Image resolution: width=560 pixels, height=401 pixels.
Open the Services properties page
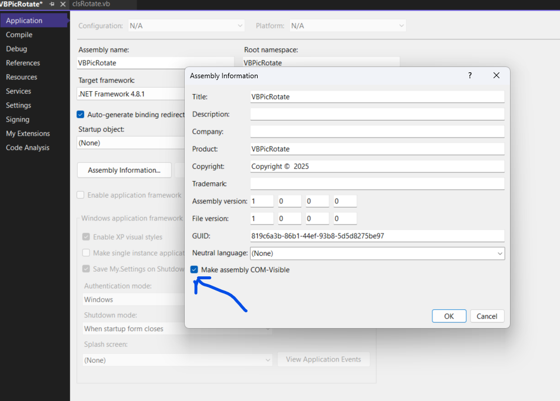point(18,91)
